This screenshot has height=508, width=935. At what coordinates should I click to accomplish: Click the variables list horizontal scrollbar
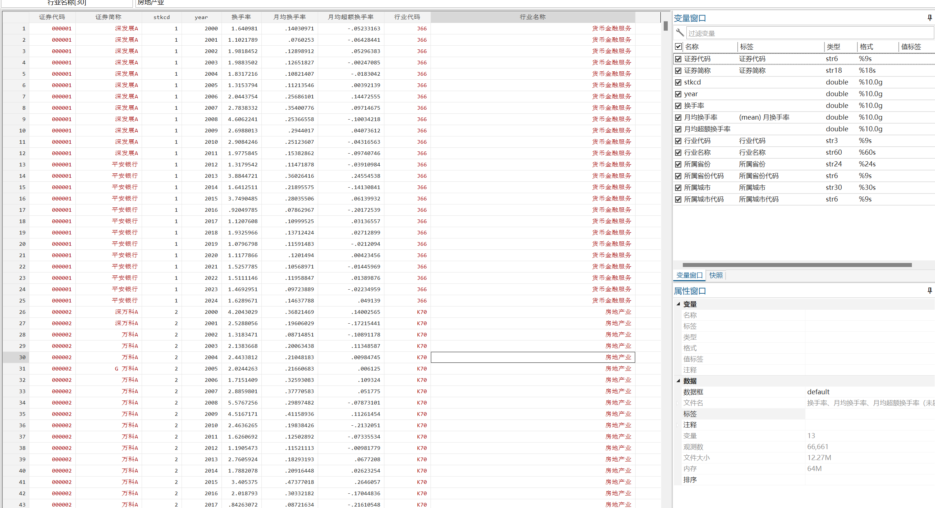(x=797, y=265)
